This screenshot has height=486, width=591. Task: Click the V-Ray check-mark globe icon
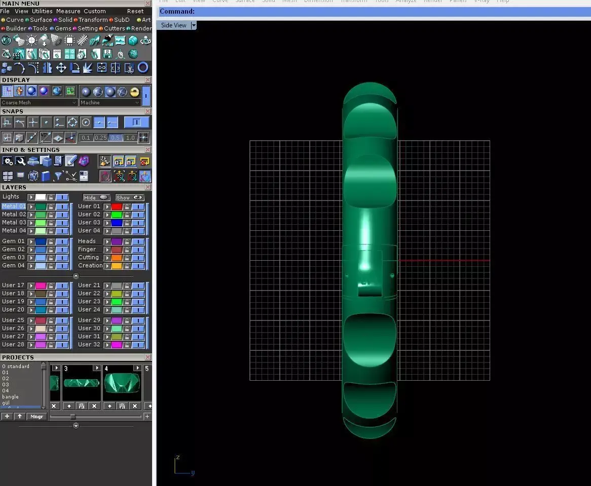7,40
